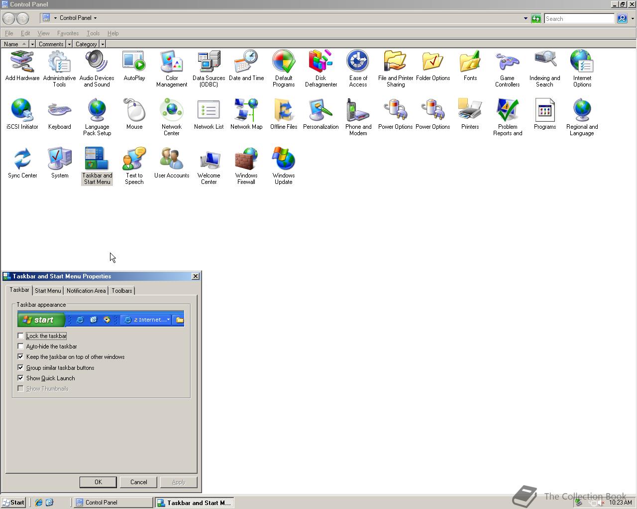The image size is (637, 509).
Task: Open the View menu
Action: [43, 33]
